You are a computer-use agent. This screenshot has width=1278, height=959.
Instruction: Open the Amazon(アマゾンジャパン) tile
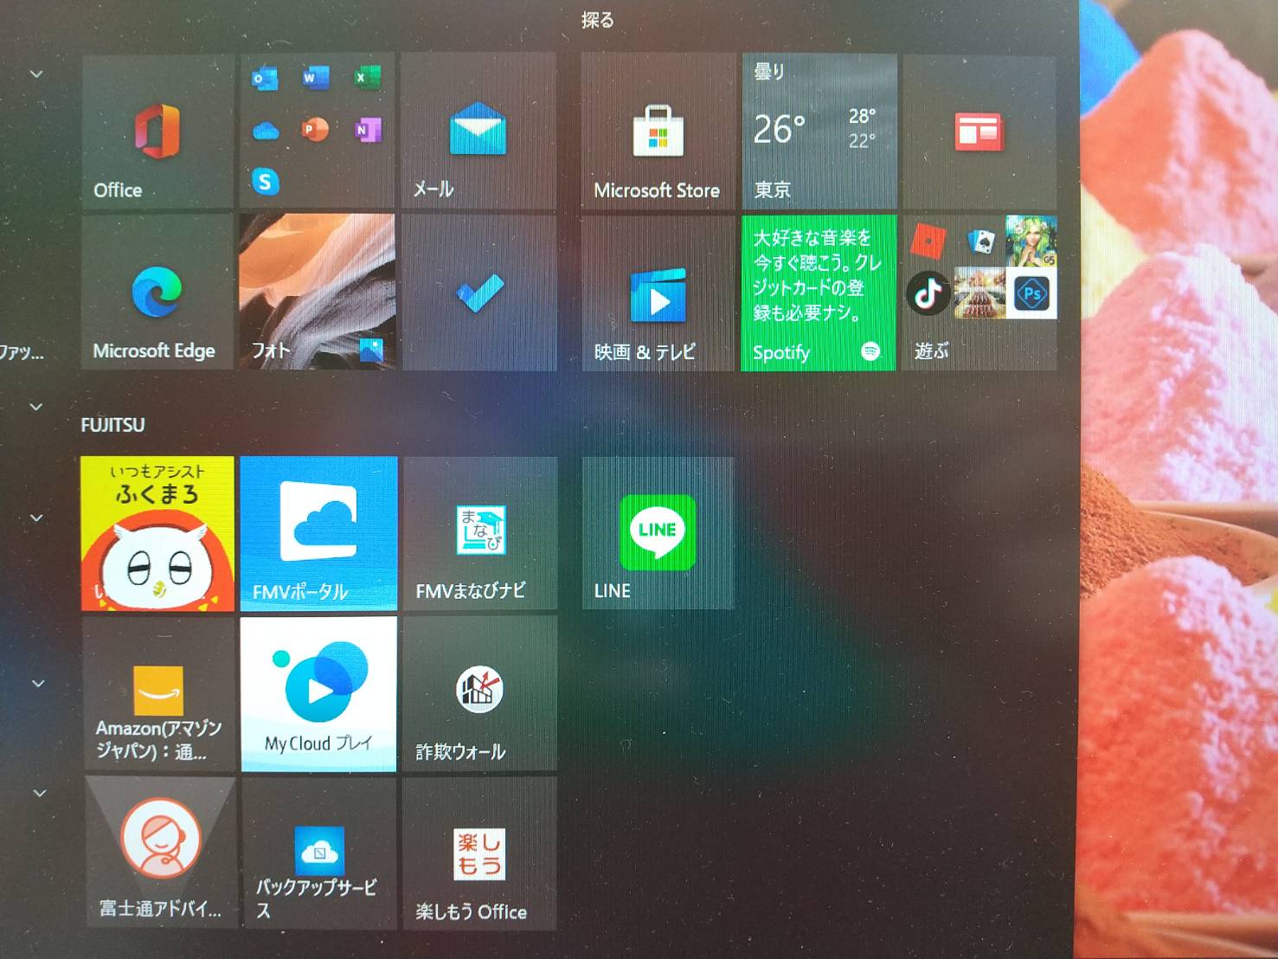click(x=159, y=694)
